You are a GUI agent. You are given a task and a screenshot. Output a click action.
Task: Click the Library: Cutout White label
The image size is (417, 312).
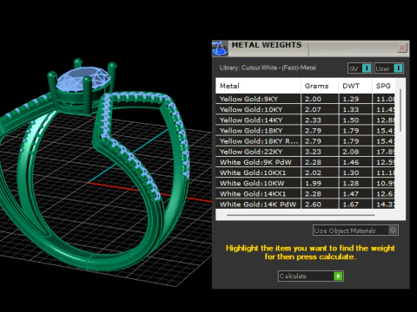(x=268, y=68)
